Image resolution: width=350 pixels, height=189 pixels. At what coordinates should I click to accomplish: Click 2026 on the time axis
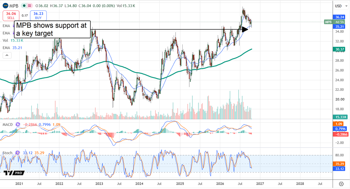(220, 184)
